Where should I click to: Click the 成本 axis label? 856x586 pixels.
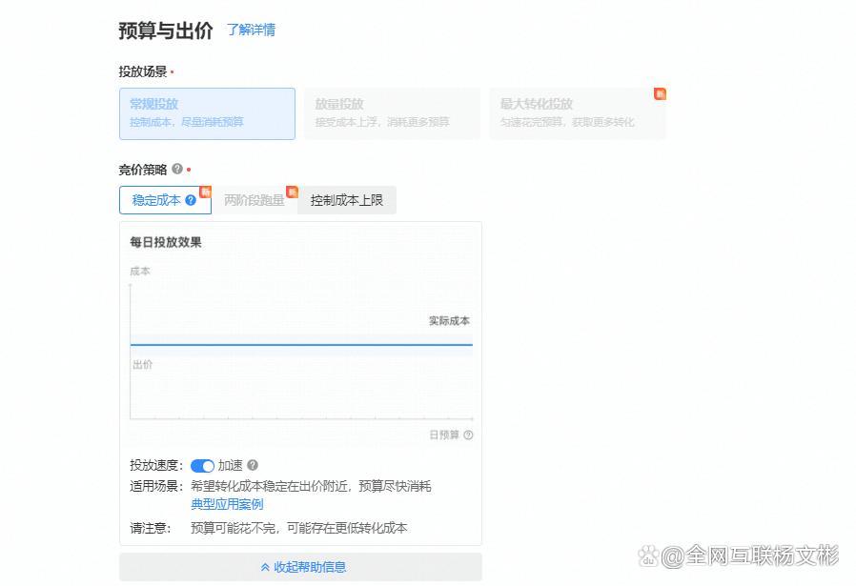(x=140, y=272)
